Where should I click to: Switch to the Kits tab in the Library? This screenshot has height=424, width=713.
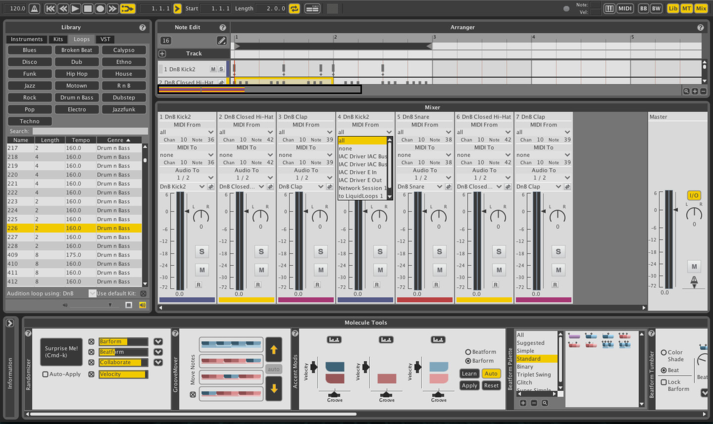coord(58,39)
